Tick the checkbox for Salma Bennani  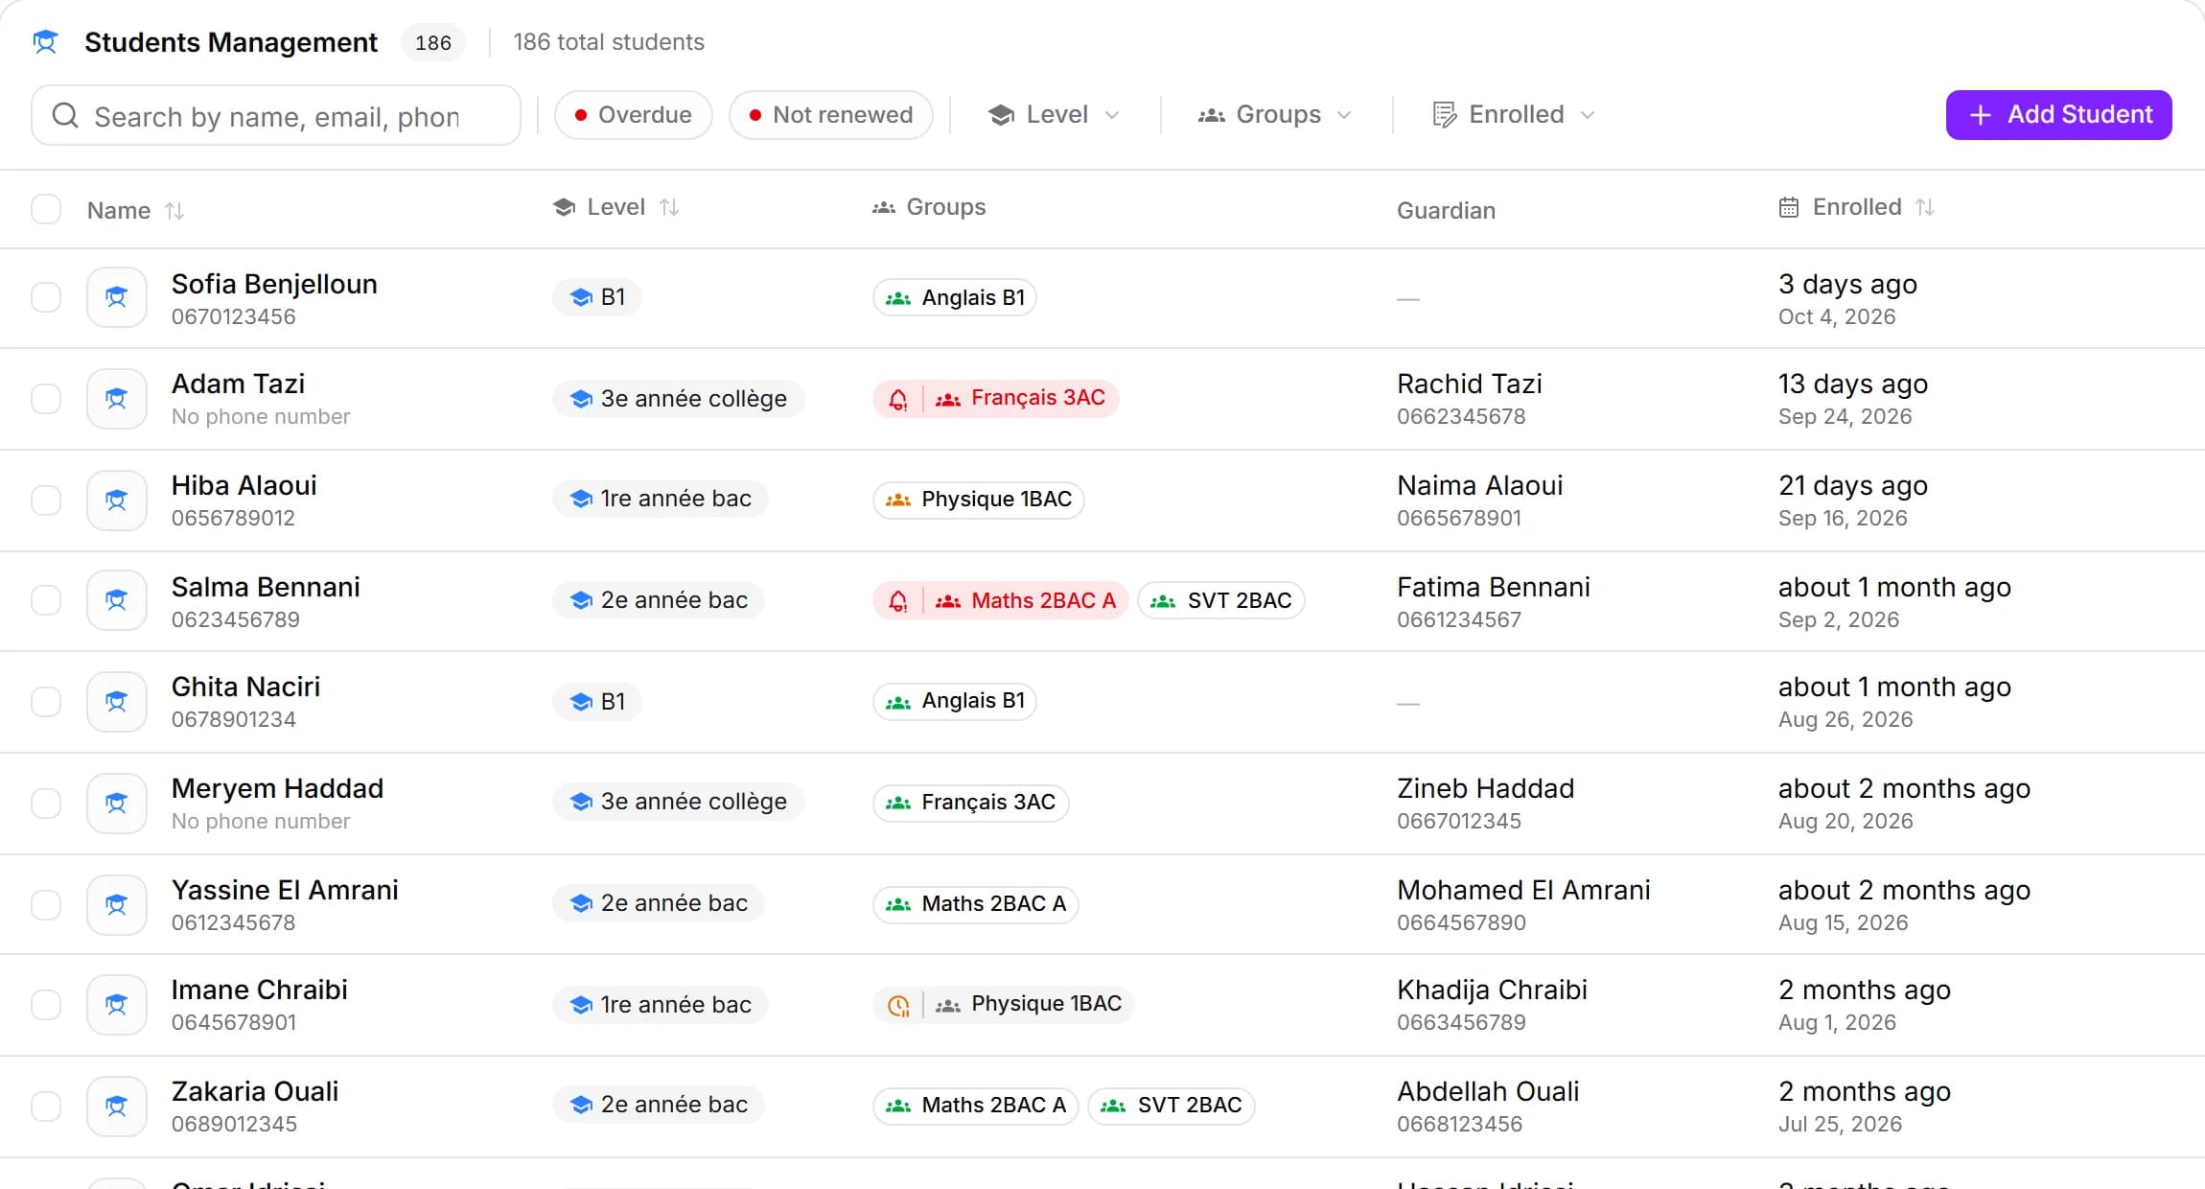click(x=46, y=600)
